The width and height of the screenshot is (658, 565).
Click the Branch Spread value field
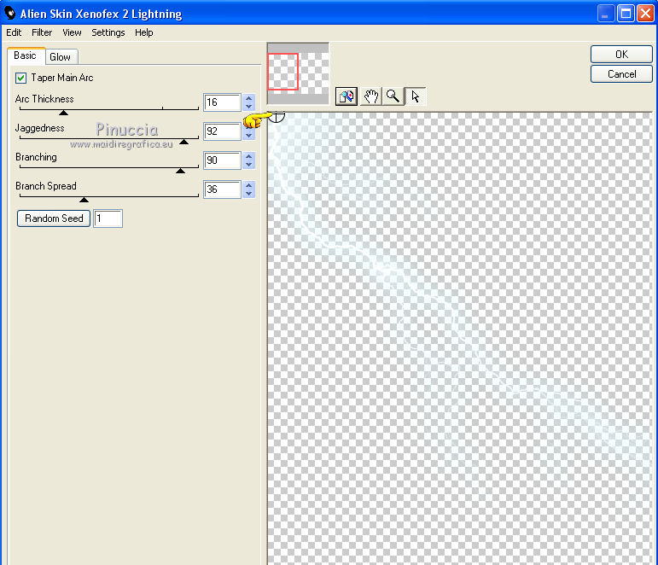pyautogui.click(x=222, y=189)
